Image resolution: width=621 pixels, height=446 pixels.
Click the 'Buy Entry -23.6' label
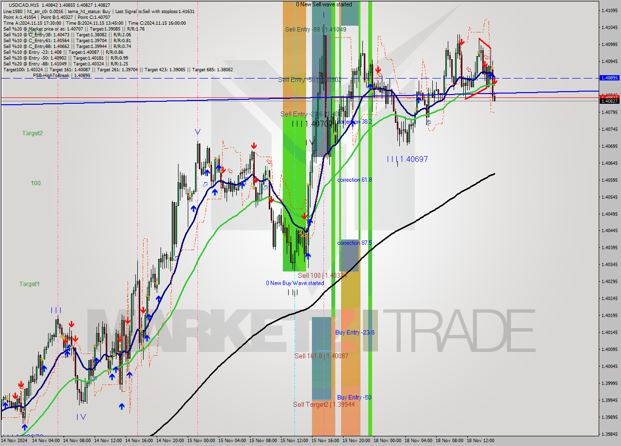[x=355, y=332]
